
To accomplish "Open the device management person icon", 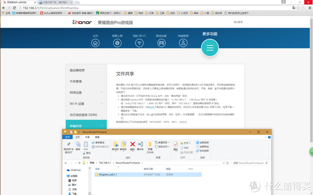I will (183, 43).
